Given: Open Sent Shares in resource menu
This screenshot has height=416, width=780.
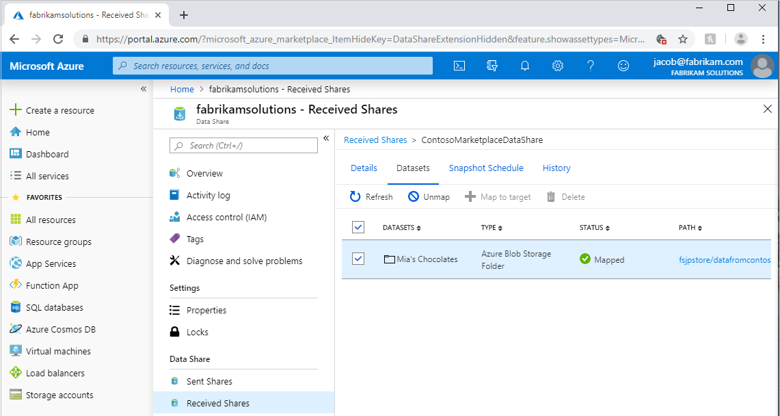Looking at the screenshot, I should (x=209, y=382).
